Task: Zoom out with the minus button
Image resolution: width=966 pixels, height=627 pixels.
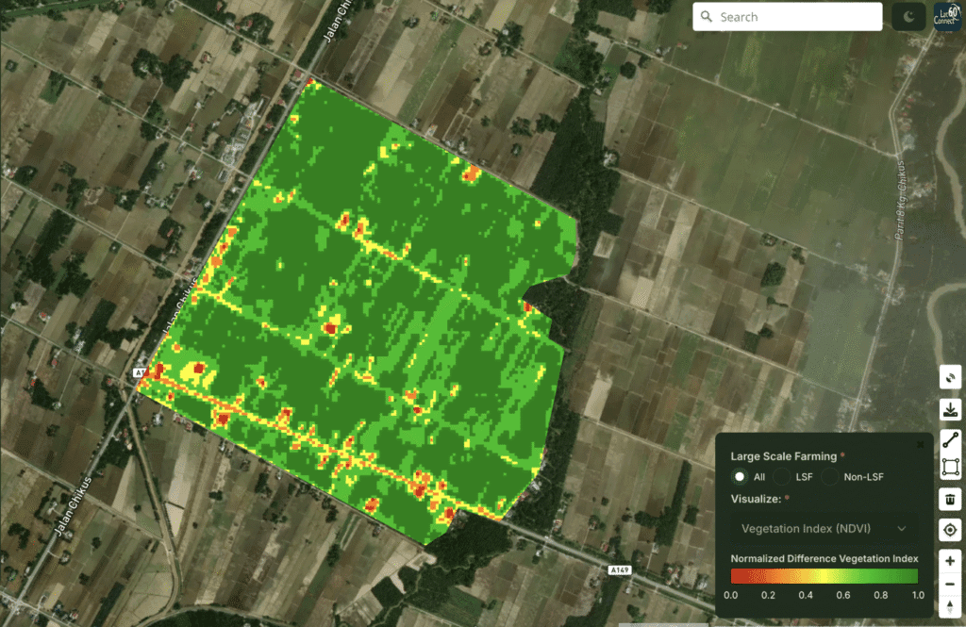Action: click(950, 585)
